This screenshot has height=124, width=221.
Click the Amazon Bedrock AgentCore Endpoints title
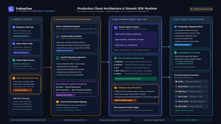click(x=71, y=84)
